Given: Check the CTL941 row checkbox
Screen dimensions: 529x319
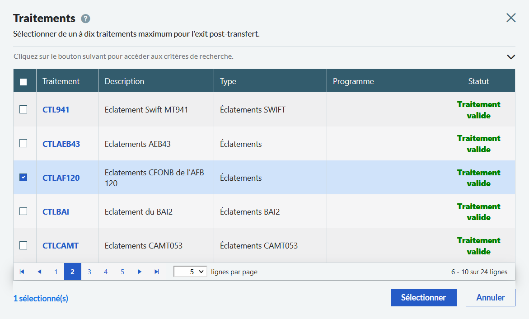Looking at the screenshot, I should [x=23, y=109].
